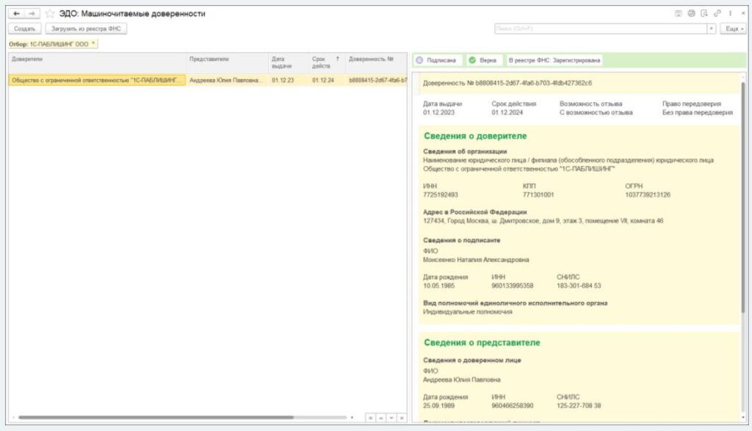
Task: Click the Подписана status indicator
Action: tap(436, 60)
